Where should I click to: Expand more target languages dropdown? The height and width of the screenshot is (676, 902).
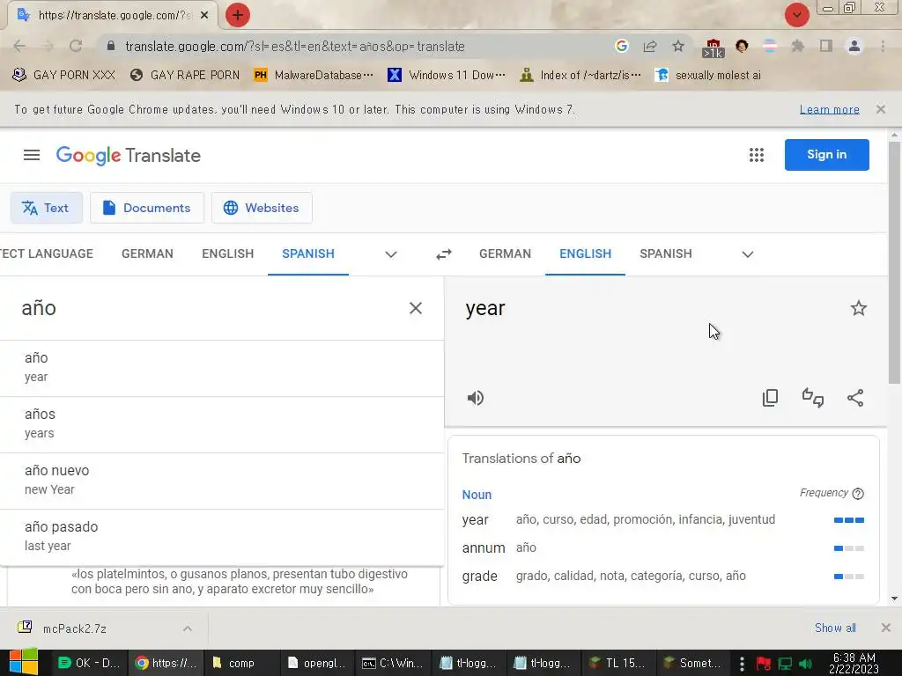(x=747, y=254)
